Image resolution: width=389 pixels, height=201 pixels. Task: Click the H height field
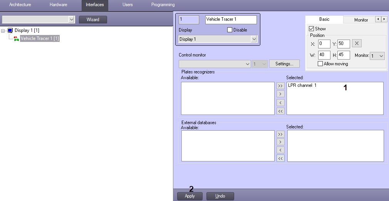coord(344,55)
